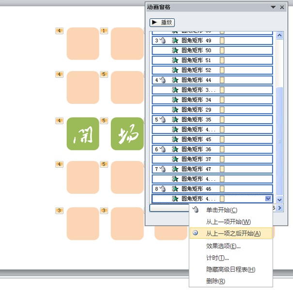Screen dimensions: 293x290
Task: Click the star effect icon of 圆角矩形 36
Action: (x=175, y=149)
